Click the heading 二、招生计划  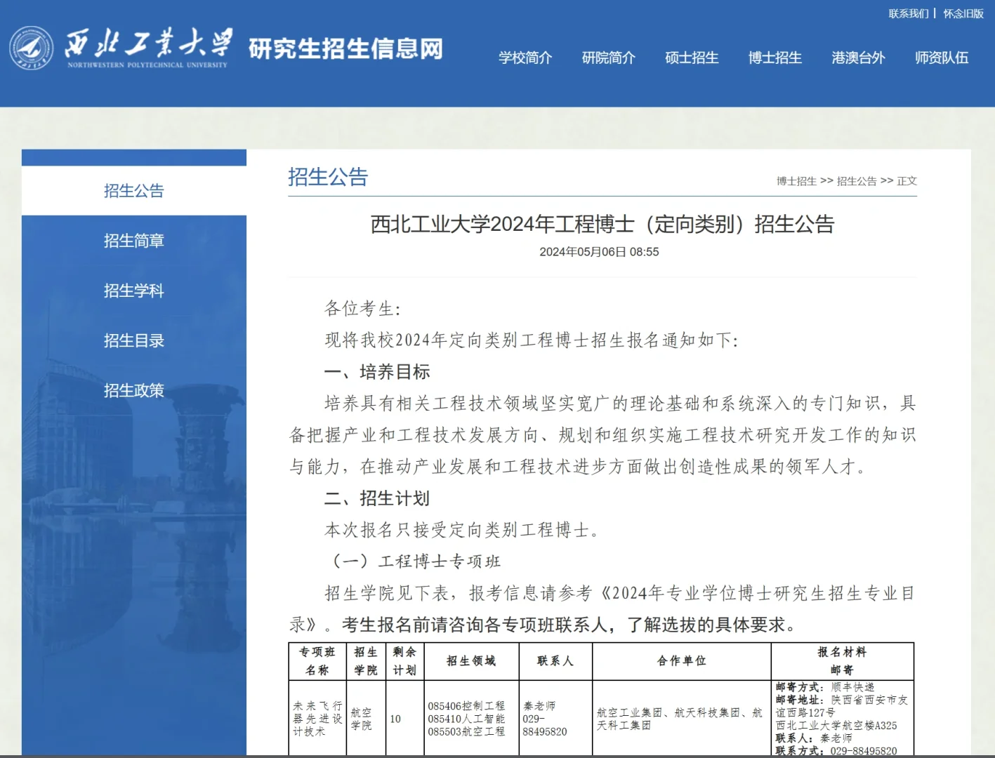(x=377, y=498)
